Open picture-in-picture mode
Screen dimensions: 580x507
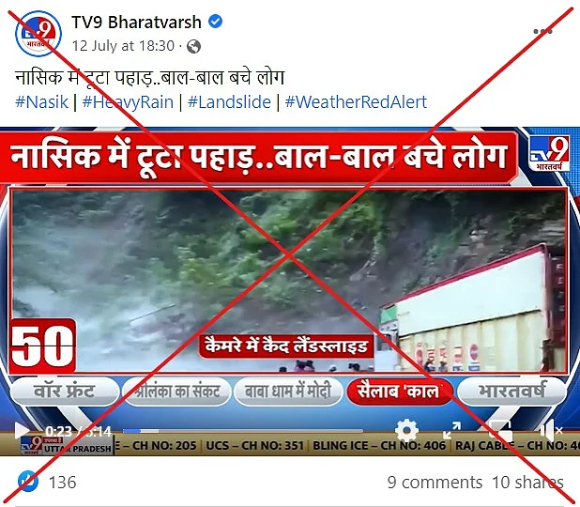(x=500, y=430)
